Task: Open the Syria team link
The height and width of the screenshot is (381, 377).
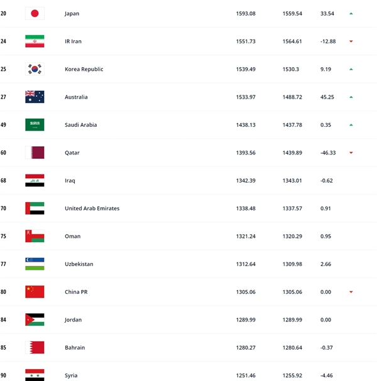Action: tap(72, 375)
